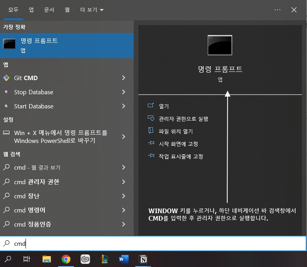Open Notion from the taskbar
Screen dimensions: 307x267
point(143,259)
